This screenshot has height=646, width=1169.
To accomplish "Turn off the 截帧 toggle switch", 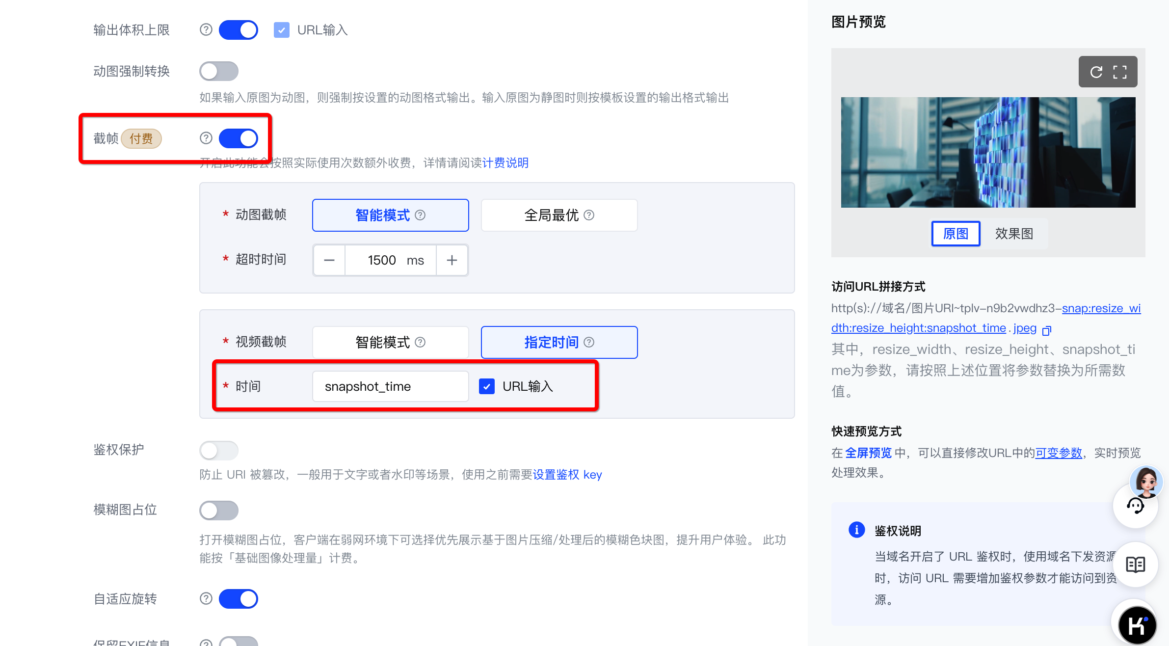I will coord(239,138).
